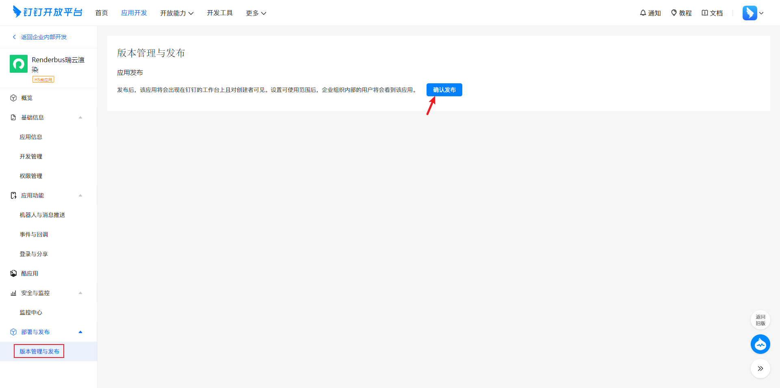This screenshot has height=388, width=780.
Task: Open 权限管理 in the sidebar
Action: point(31,176)
